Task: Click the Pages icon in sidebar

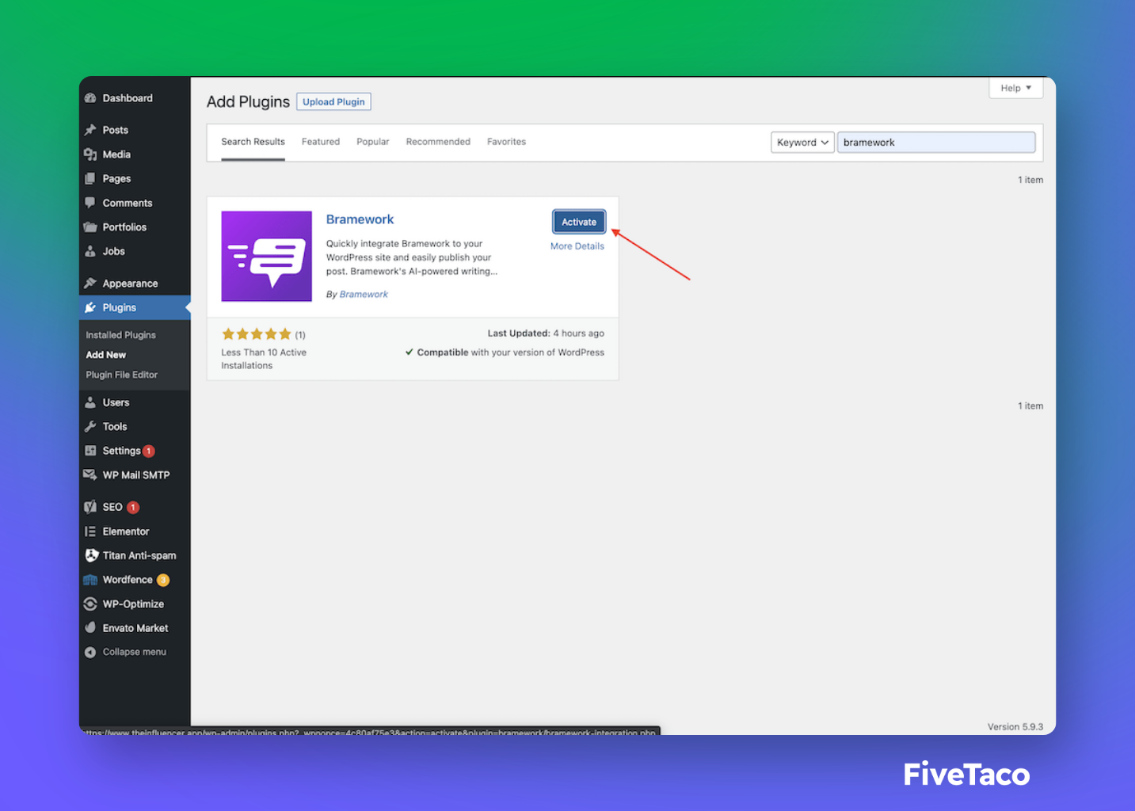Action: [90, 179]
